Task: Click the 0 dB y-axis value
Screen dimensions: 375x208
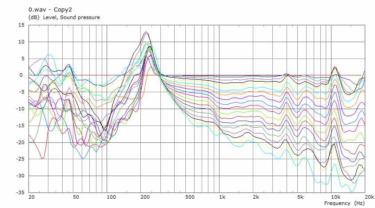Action: point(21,75)
